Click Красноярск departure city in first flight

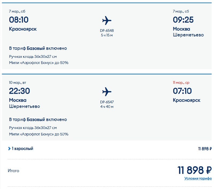point(23,29)
